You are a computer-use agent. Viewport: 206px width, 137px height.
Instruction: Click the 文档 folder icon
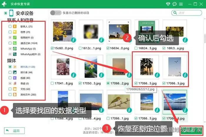(15, 89)
